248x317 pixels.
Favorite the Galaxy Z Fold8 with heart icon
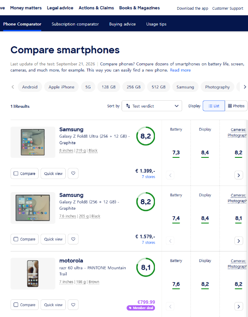tap(73, 239)
